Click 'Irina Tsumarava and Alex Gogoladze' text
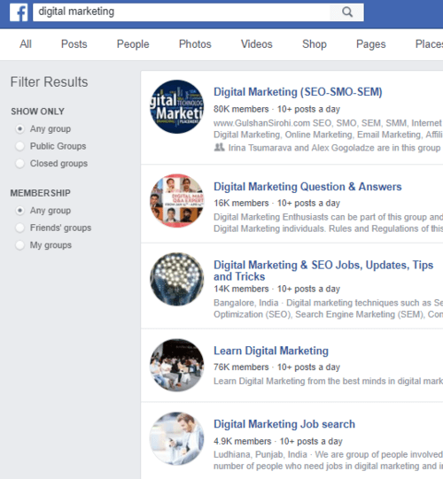The height and width of the screenshot is (479, 443). pyautogui.click(x=301, y=148)
